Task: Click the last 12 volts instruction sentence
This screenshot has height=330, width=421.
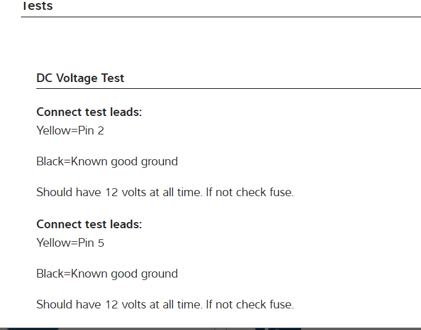Action: click(165, 305)
